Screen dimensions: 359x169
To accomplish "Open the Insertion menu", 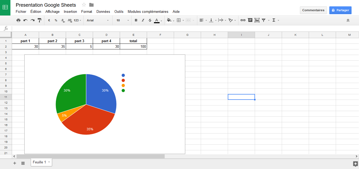I will click(x=70, y=11).
